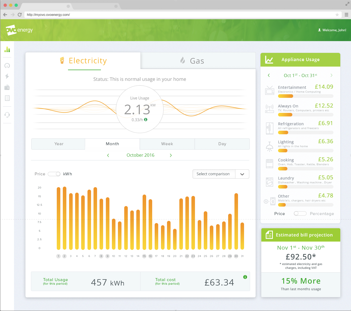This screenshot has width=351, height=311.
Task: Click the green info icon beside Total cost
Action: coord(245,277)
